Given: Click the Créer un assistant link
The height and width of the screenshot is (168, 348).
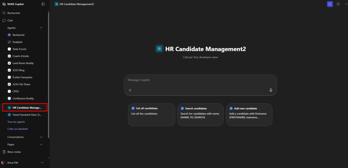Looking at the screenshot, I should pyautogui.click(x=17, y=129).
